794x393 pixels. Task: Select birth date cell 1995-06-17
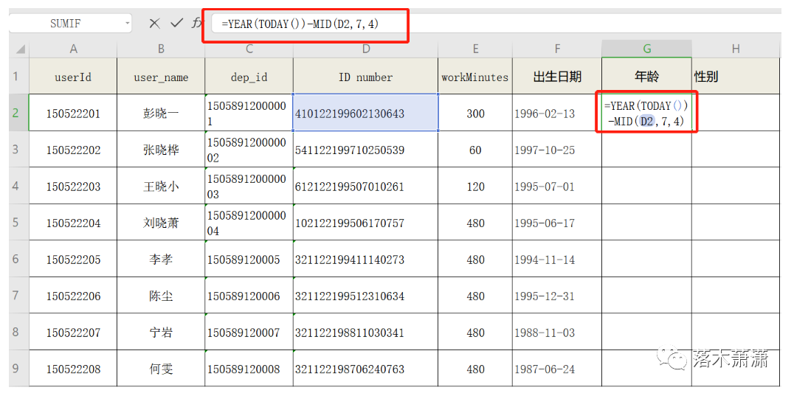click(557, 222)
